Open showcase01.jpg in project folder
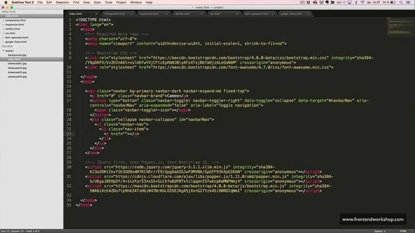415x233 pixels. pyautogui.click(x=17, y=63)
